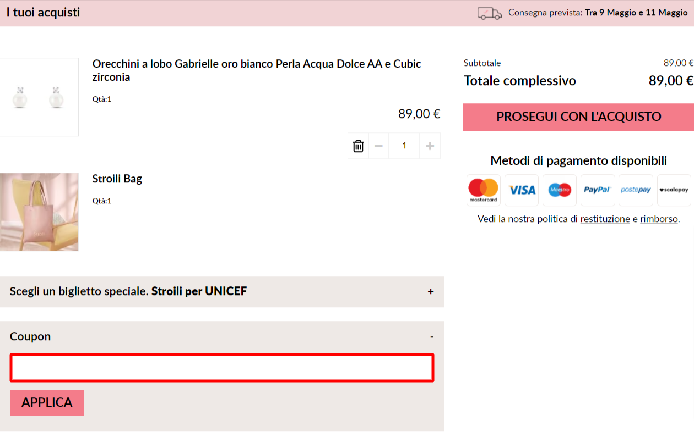Focus the coupon code input field
This screenshot has width=694, height=432.
tap(222, 368)
